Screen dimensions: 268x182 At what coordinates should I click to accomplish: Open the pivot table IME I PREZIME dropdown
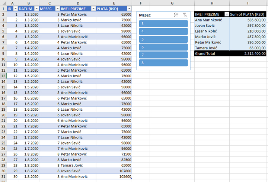pyautogui.click(x=226, y=14)
